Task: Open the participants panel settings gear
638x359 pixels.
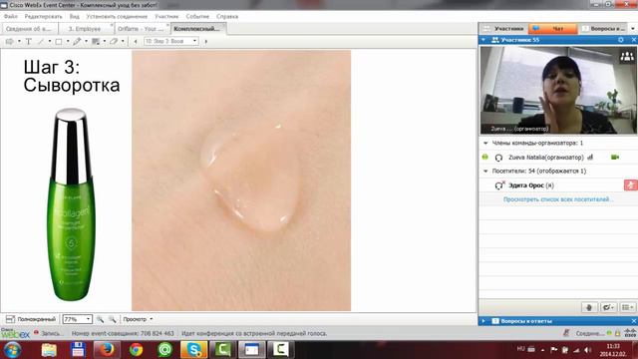Action: point(621,40)
